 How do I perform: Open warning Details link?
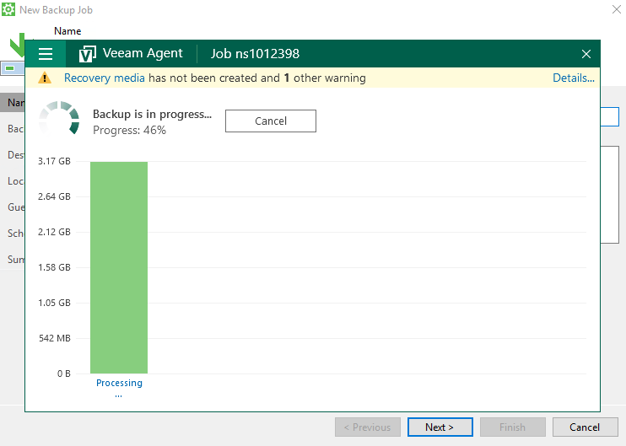574,78
